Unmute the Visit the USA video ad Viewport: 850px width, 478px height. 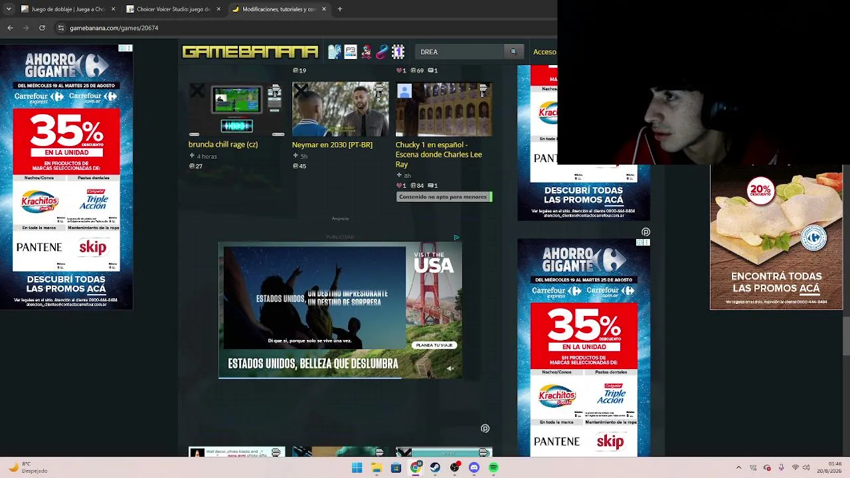click(450, 368)
